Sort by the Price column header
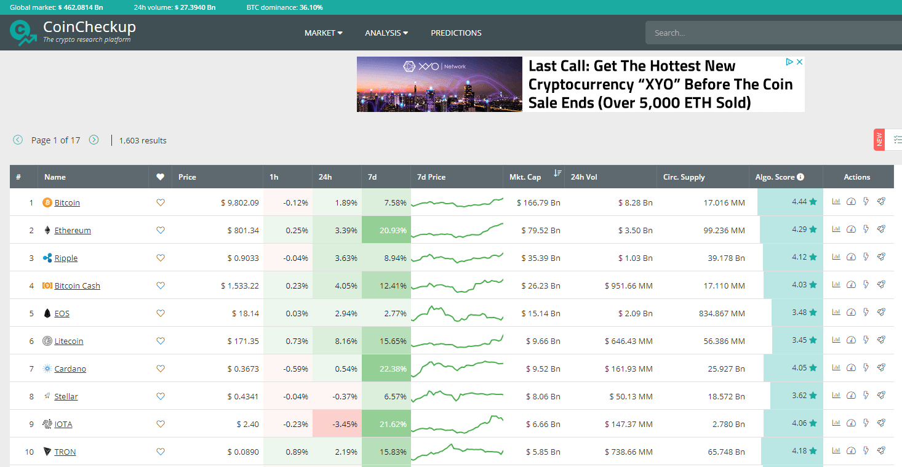The width and height of the screenshot is (902, 467). pos(217,177)
